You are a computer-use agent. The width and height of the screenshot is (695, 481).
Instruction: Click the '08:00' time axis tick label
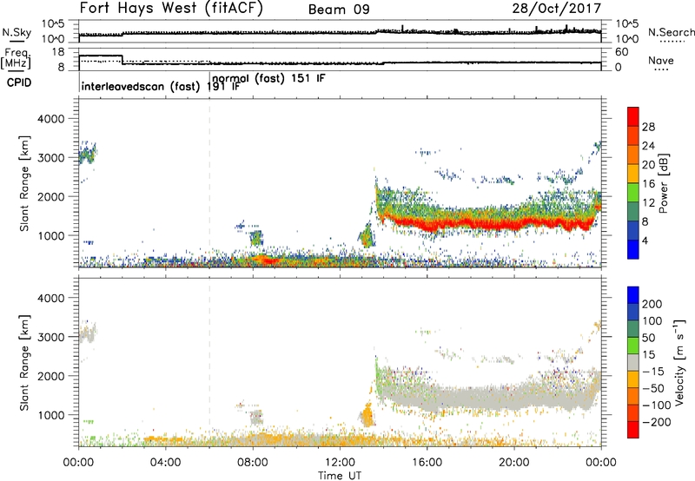[253, 463]
